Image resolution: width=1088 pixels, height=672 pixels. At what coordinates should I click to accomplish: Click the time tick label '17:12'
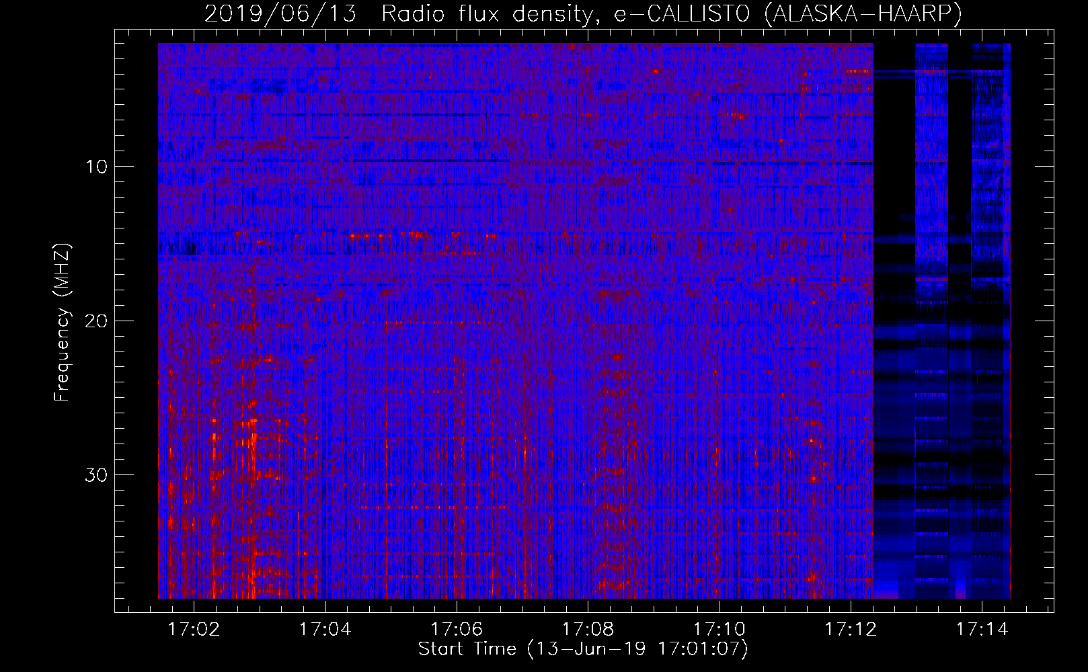851,630
